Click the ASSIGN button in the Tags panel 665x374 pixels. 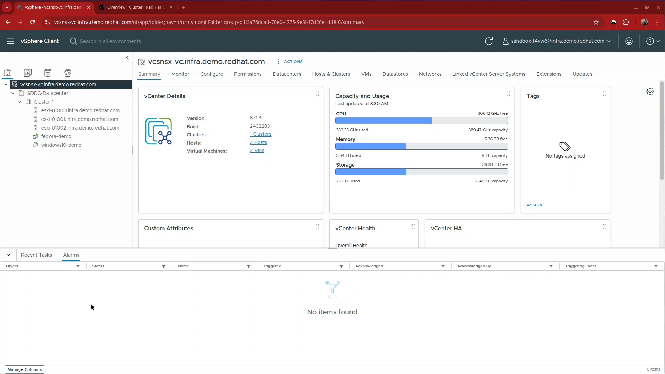coord(534,205)
